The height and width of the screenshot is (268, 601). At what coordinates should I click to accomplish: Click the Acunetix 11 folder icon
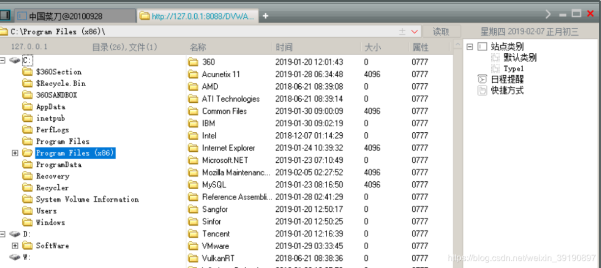pyautogui.click(x=193, y=74)
